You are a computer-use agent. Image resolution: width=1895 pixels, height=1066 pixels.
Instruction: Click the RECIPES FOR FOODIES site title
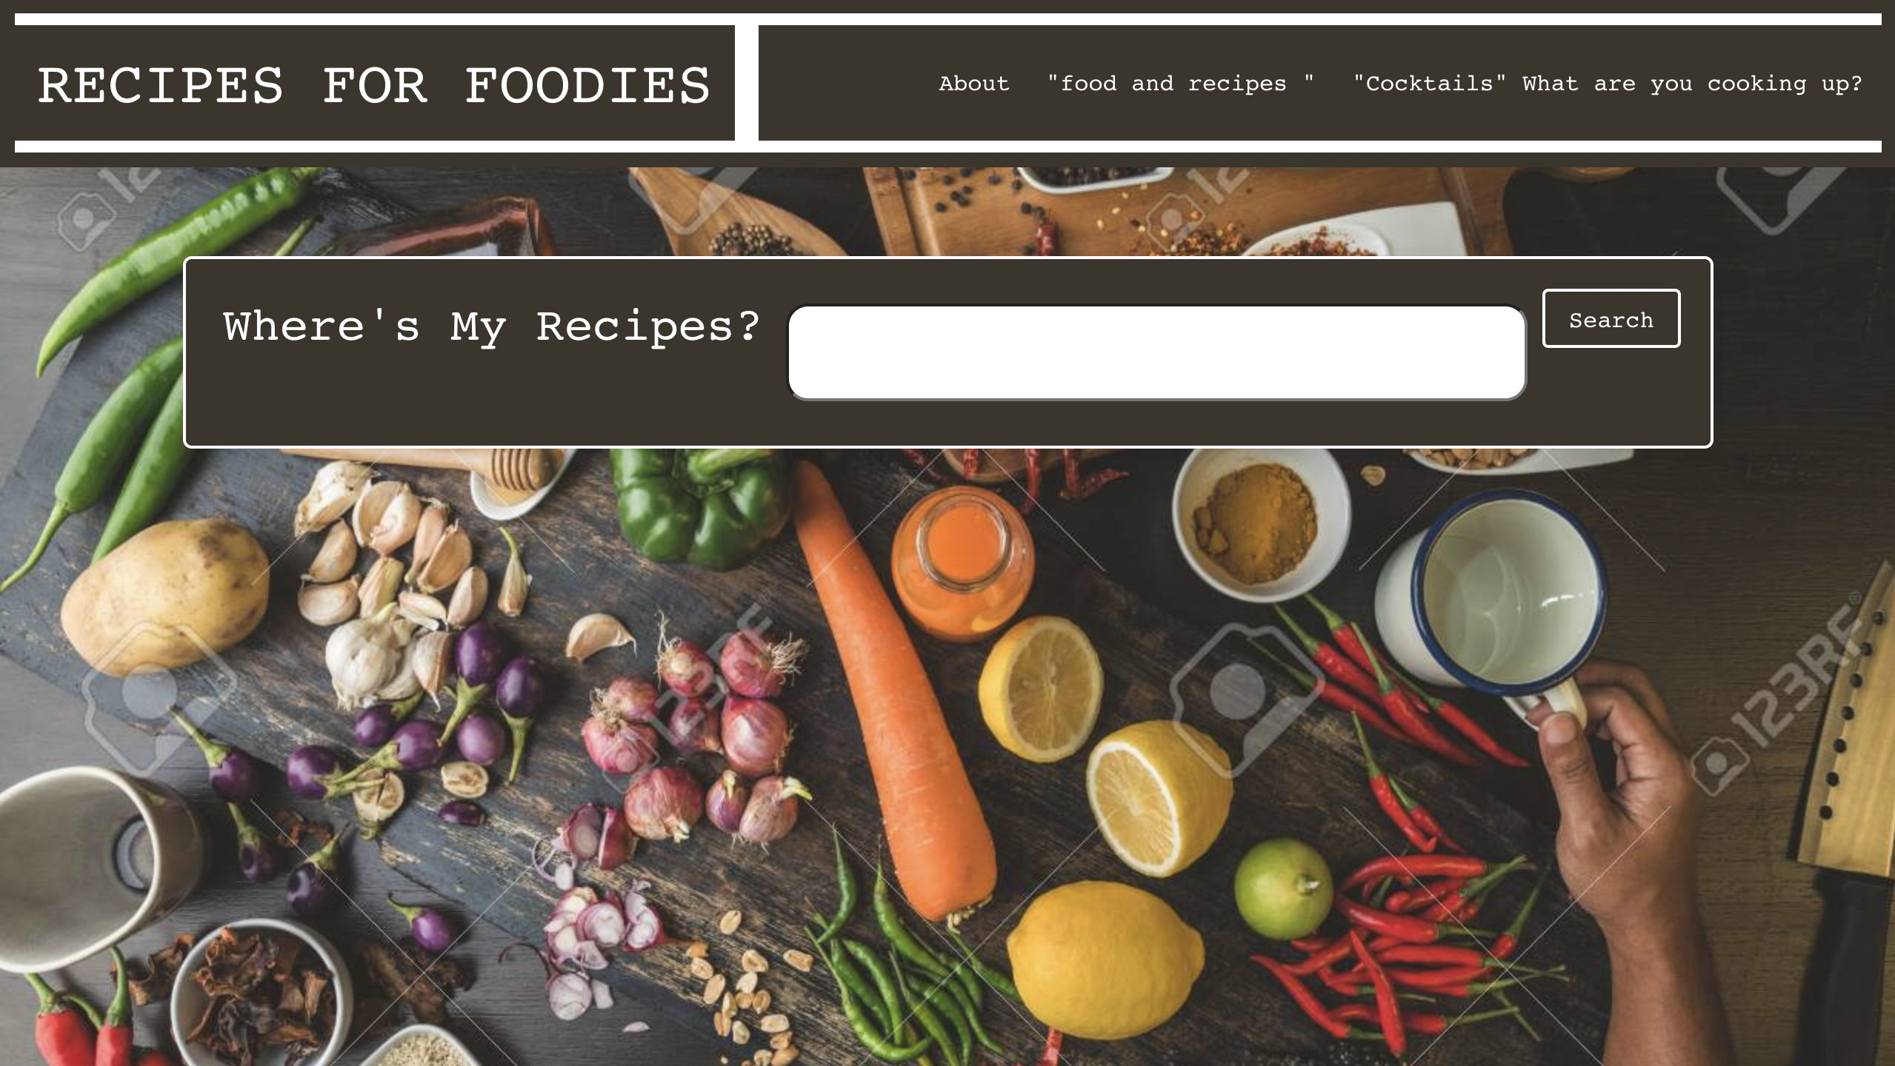374,85
